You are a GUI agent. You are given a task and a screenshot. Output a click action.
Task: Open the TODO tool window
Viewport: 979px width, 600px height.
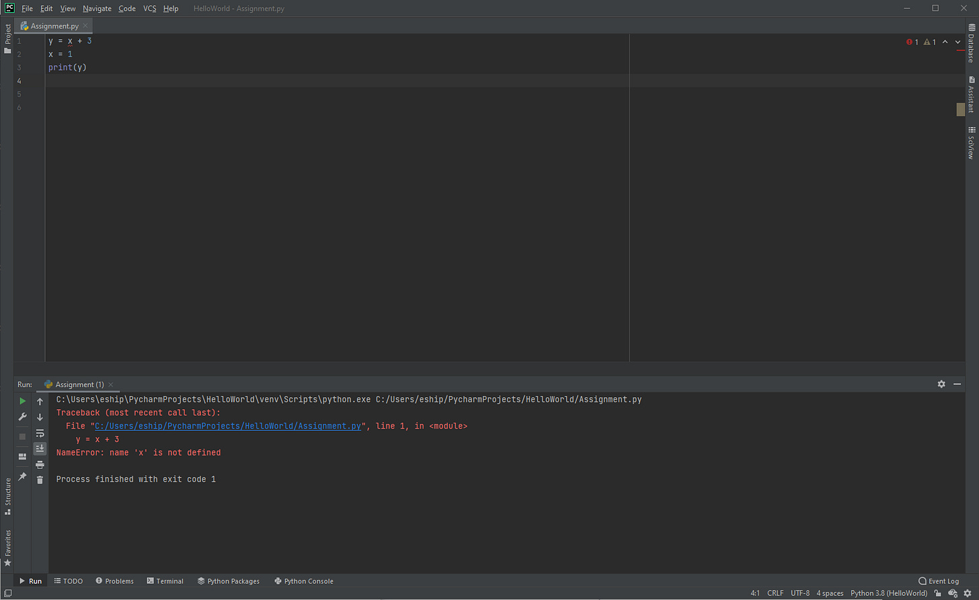pos(69,581)
